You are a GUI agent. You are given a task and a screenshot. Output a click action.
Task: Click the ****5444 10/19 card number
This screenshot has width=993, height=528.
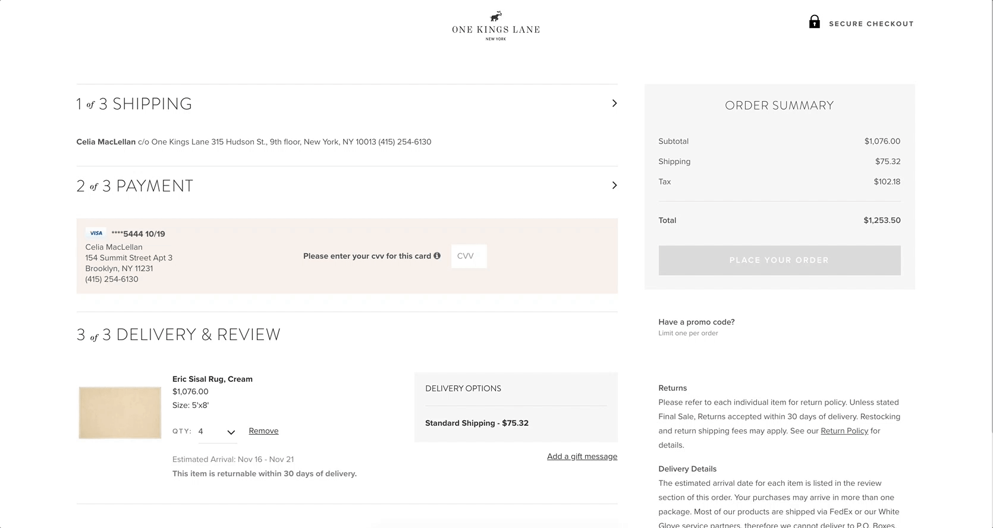(x=138, y=234)
